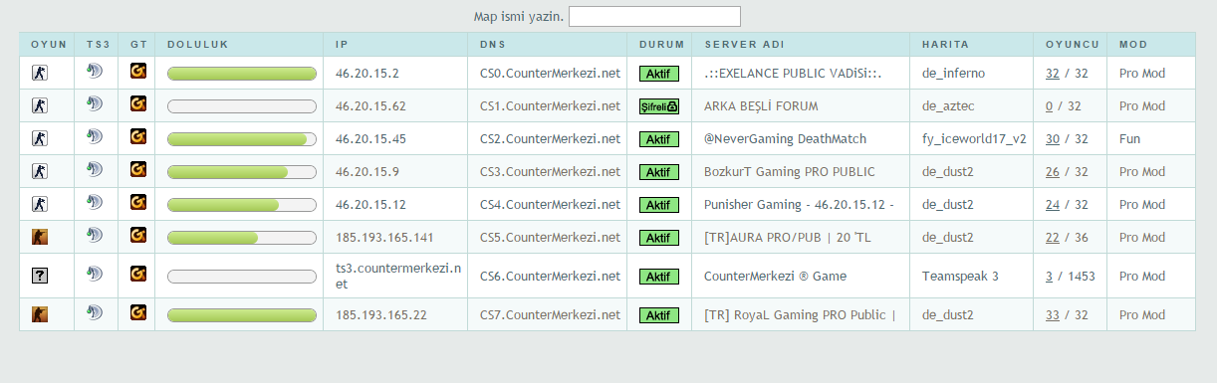1217x383 pixels.
Task: Click game icon in @NeverGaming DeathMatch row
Action: coord(40,138)
